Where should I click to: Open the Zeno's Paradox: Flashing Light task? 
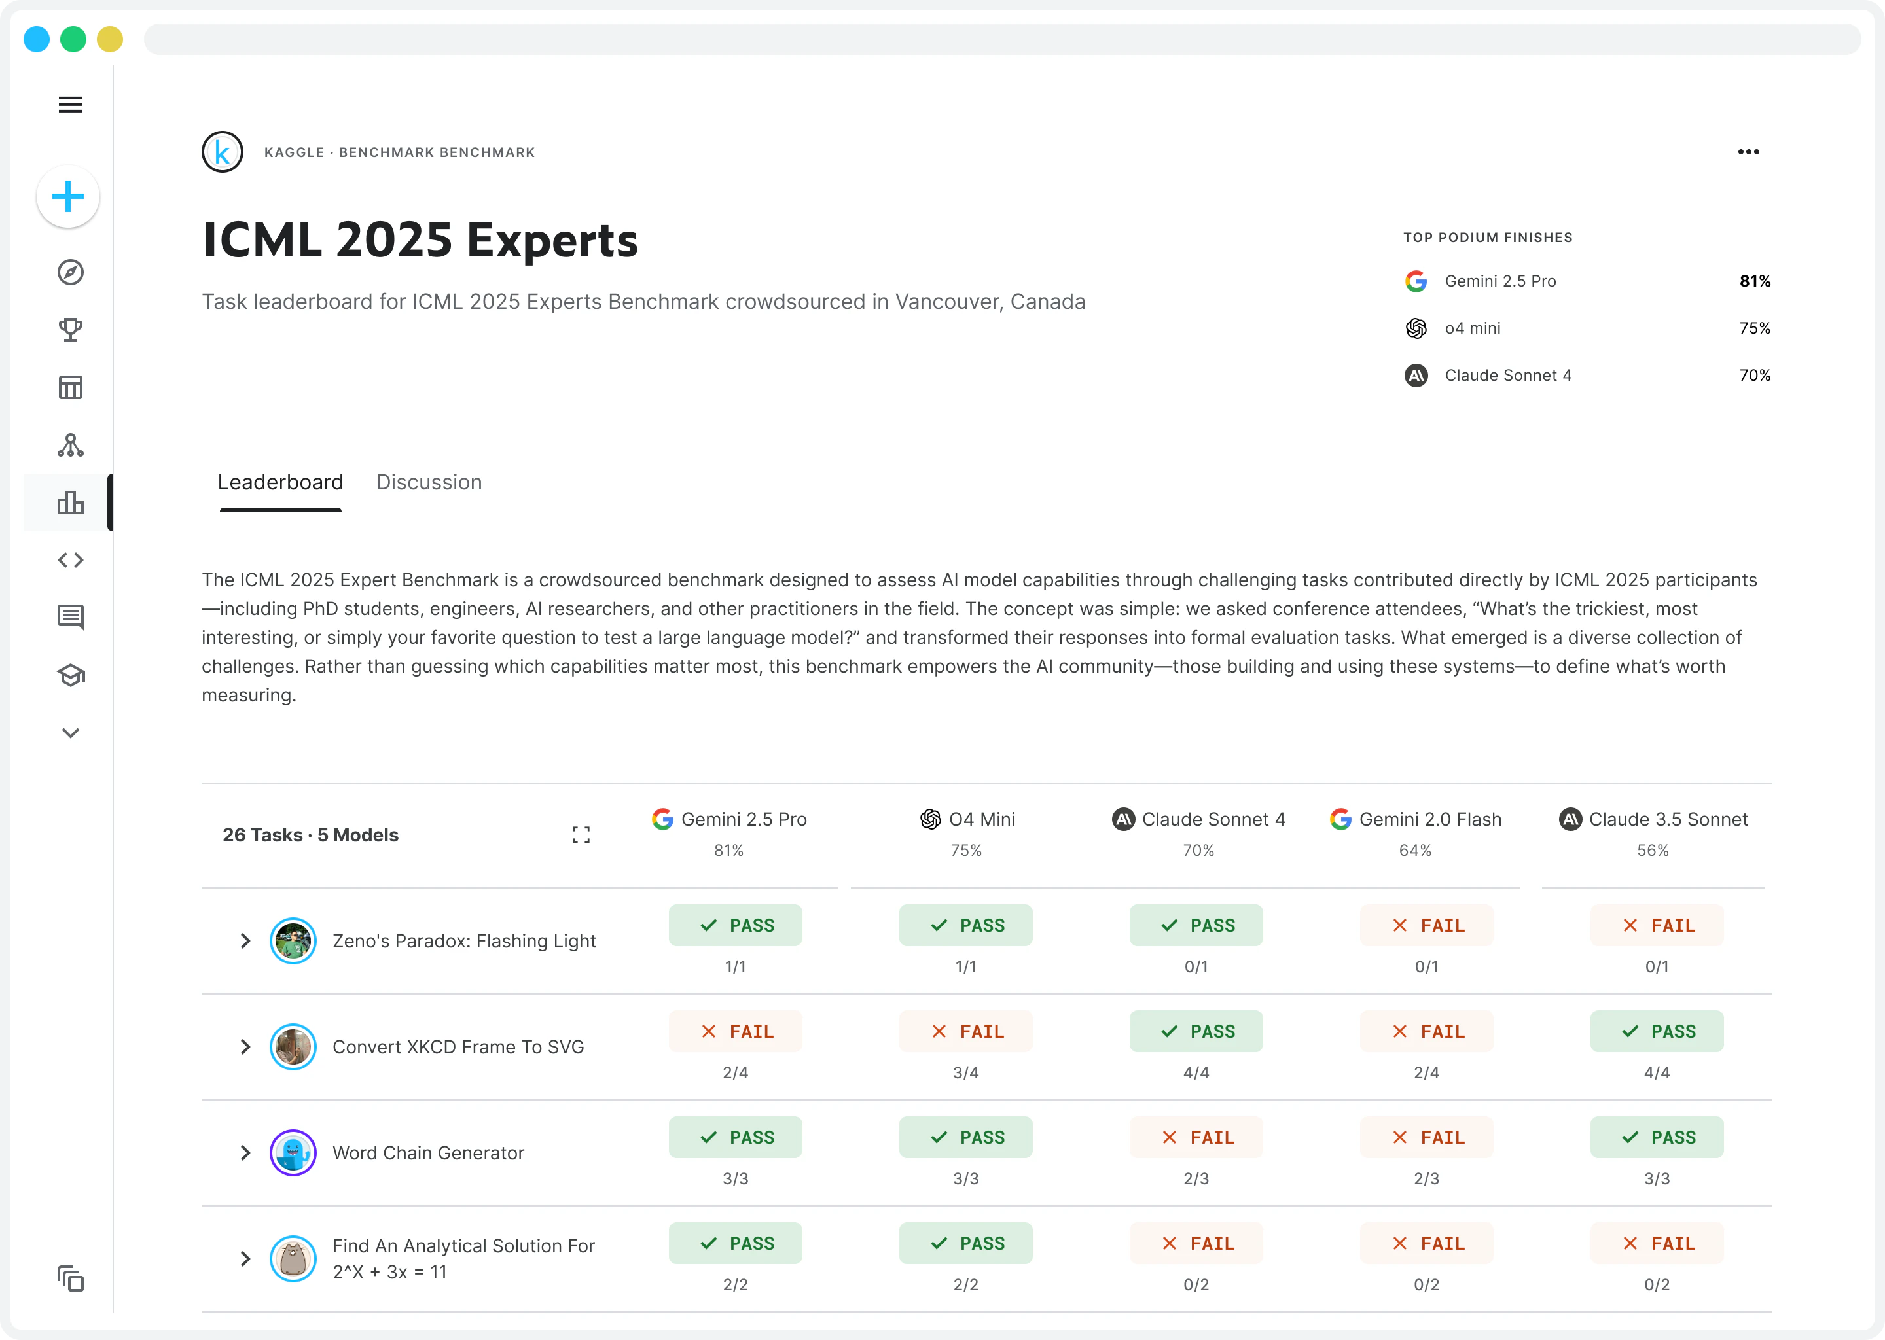[464, 942]
